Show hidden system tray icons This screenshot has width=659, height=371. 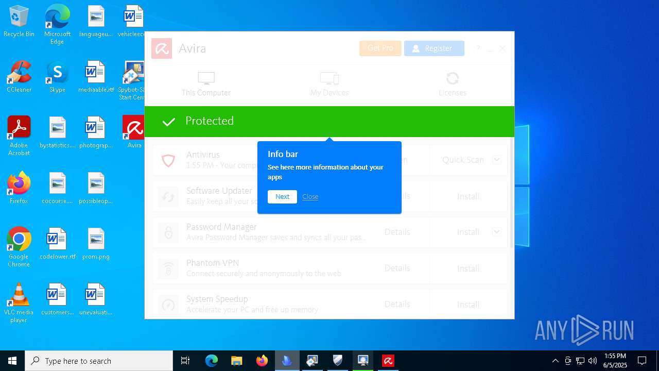click(555, 361)
